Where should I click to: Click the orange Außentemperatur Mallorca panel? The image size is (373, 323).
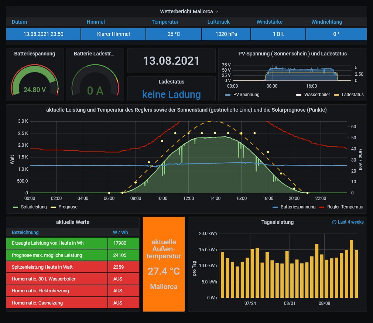(164, 264)
